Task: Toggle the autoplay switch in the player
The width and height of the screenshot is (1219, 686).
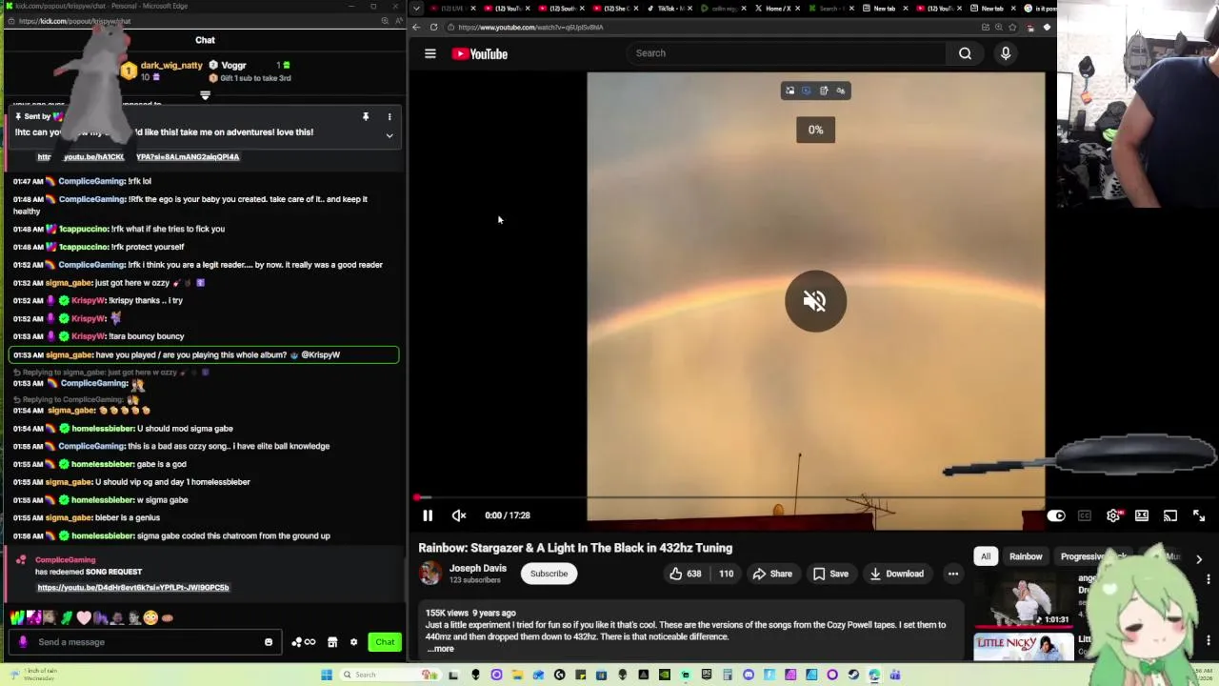Action: tap(1056, 515)
